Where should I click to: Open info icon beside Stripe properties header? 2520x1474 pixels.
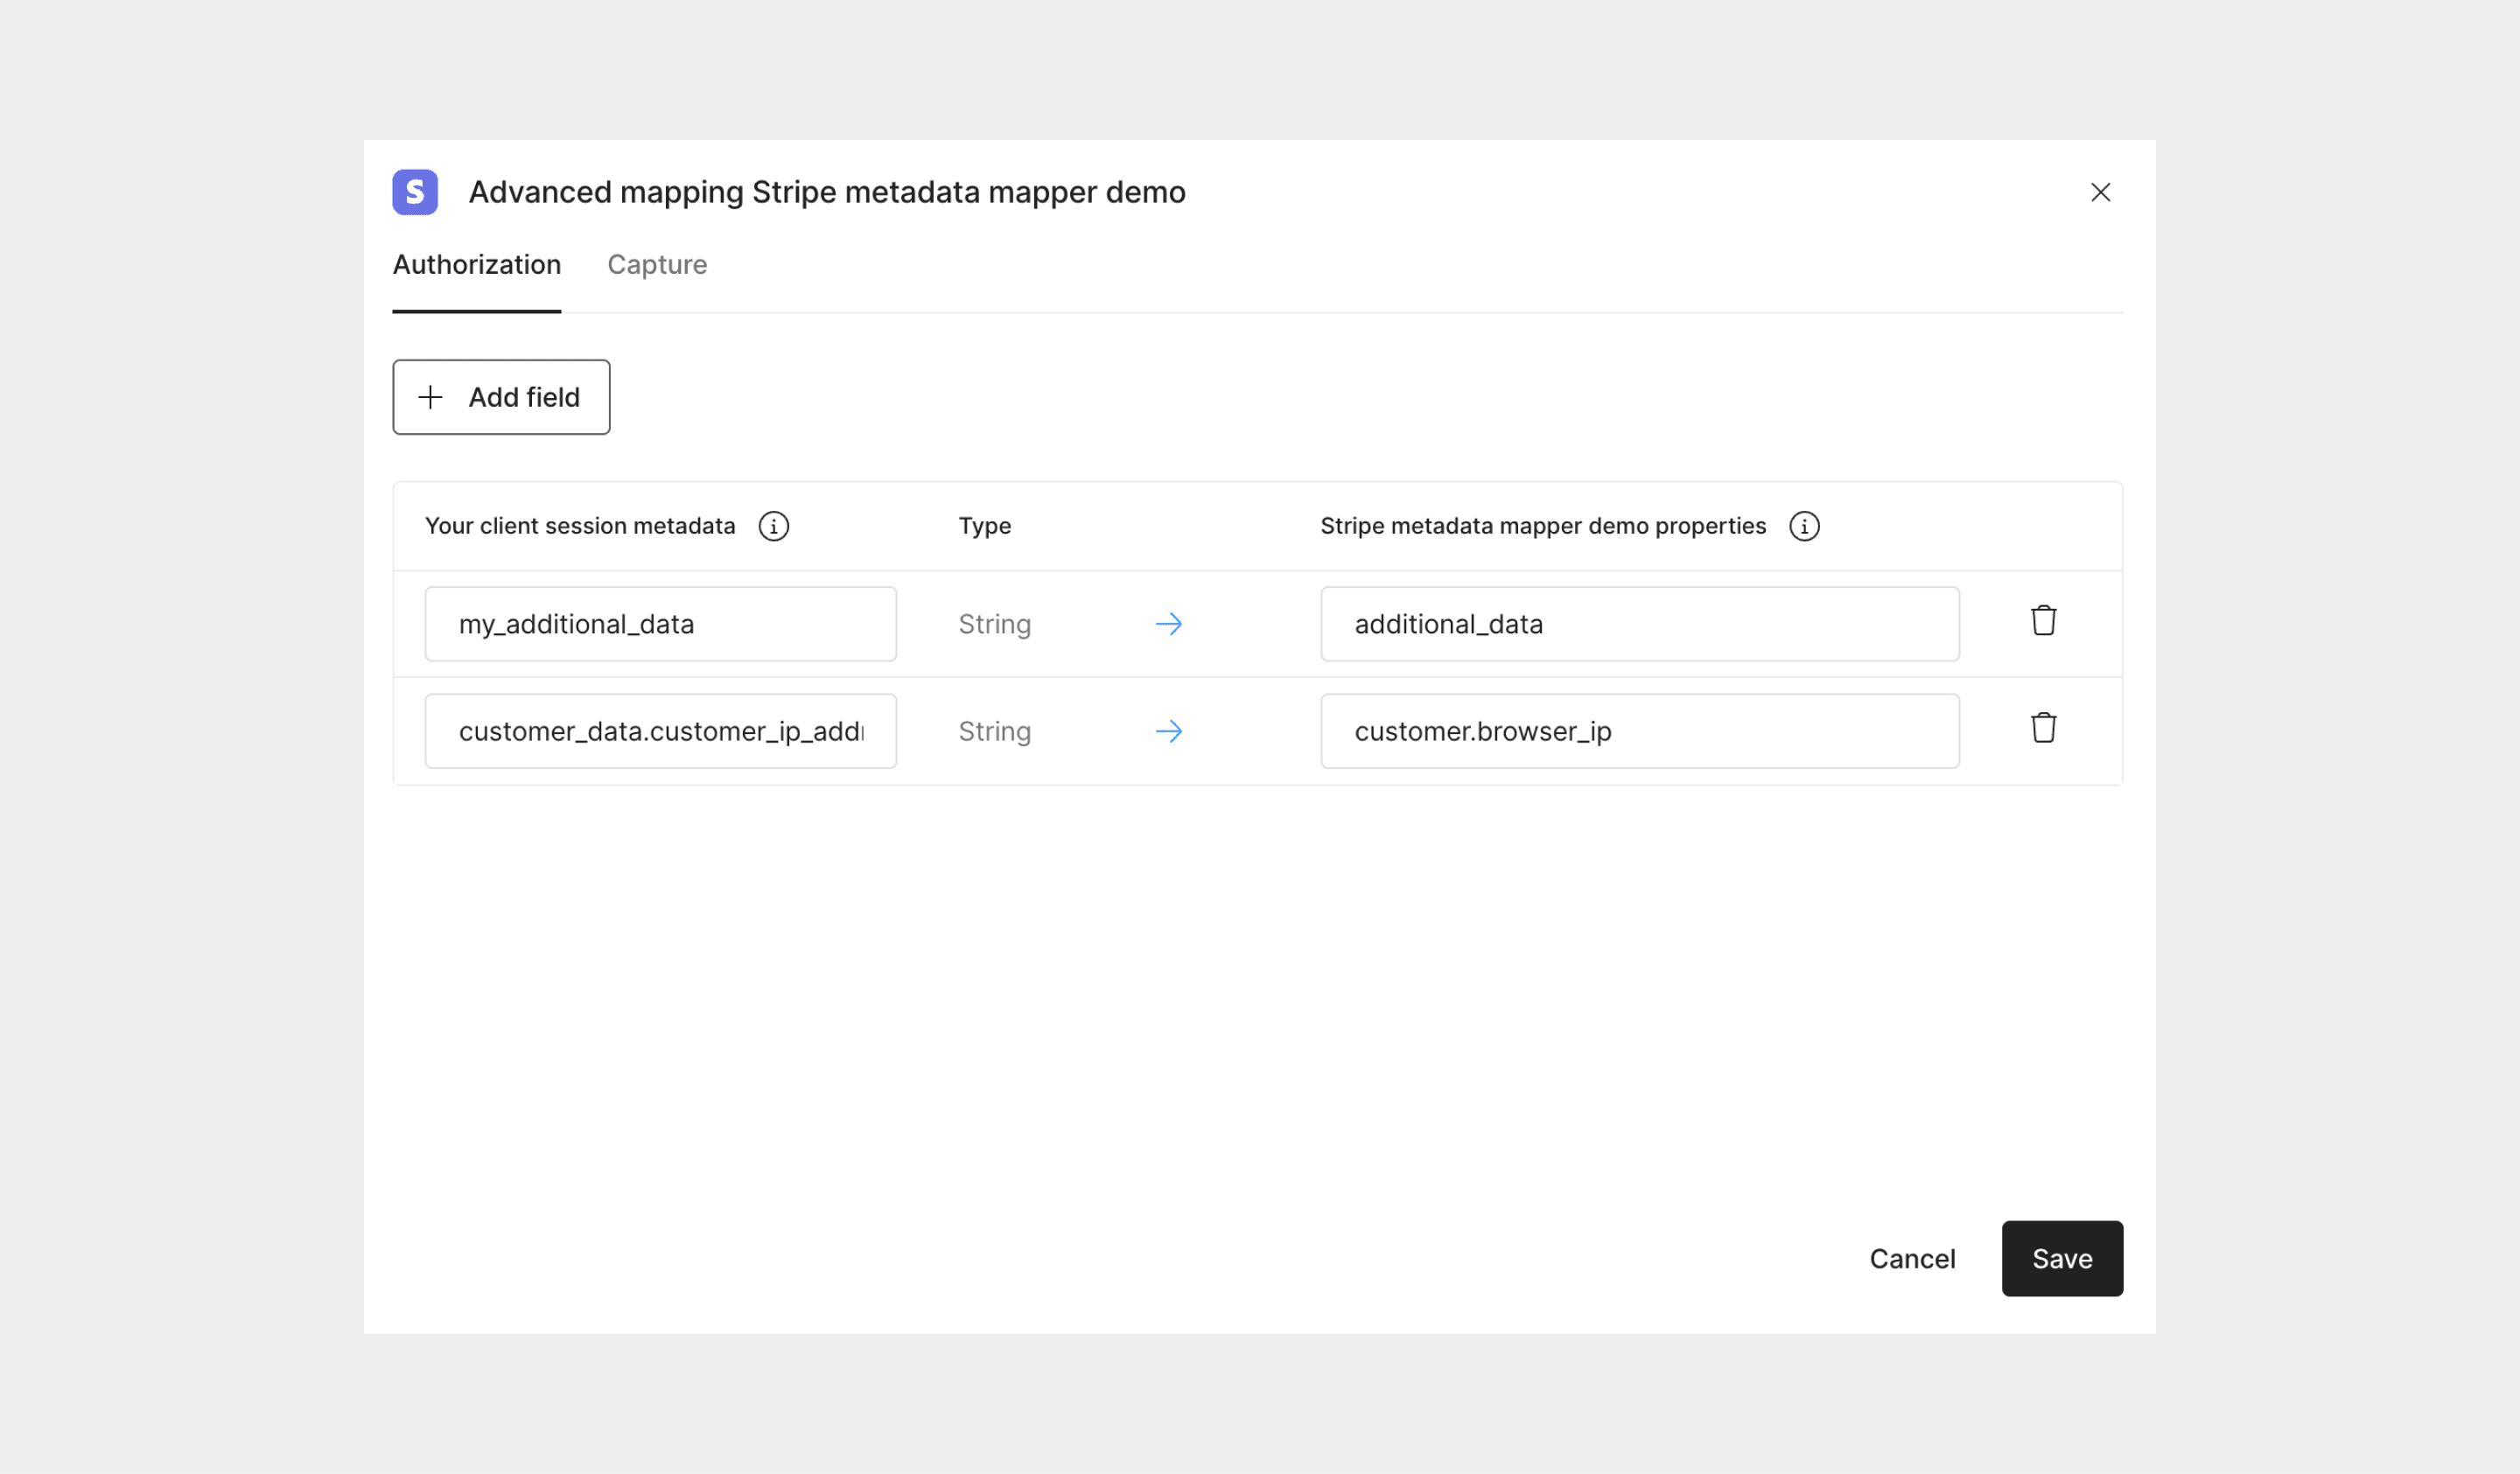pyautogui.click(x=1804, y=526)
